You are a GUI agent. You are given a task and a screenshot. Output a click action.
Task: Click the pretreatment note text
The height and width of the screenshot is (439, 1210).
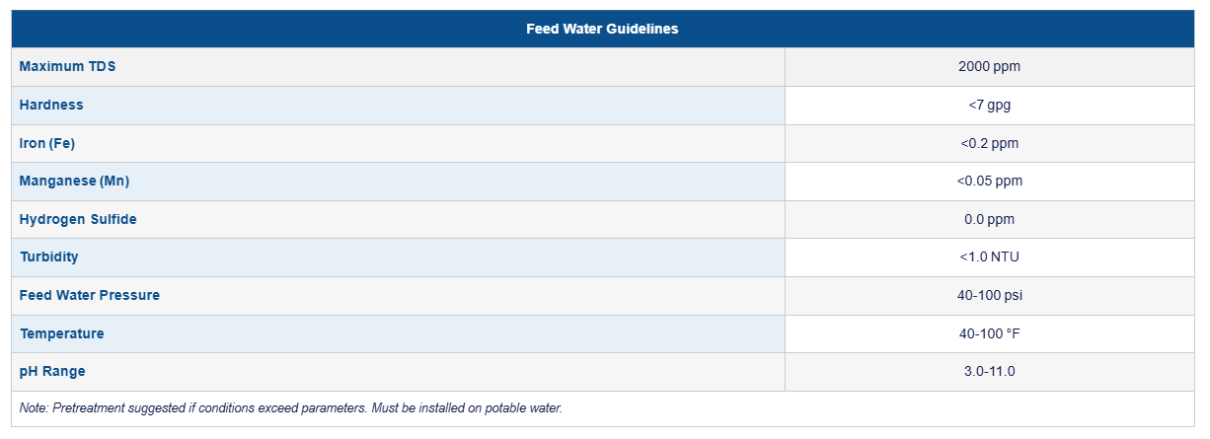pyautogui.click(x=291, y=407)
